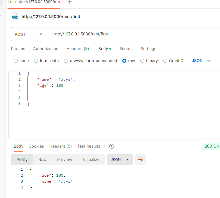
Task: Select the GraphQL body type
Action: click(x=174, y=61)
